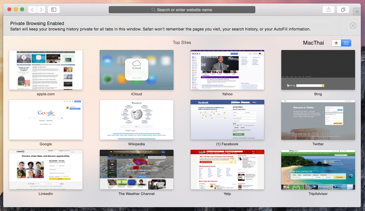Click 'The Weather Channel' site label

click(x=136, y=194)
